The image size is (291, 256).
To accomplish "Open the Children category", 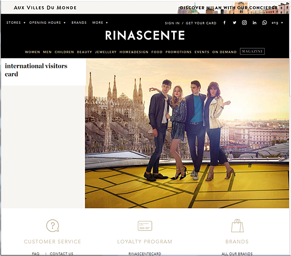I will (64, 52).
